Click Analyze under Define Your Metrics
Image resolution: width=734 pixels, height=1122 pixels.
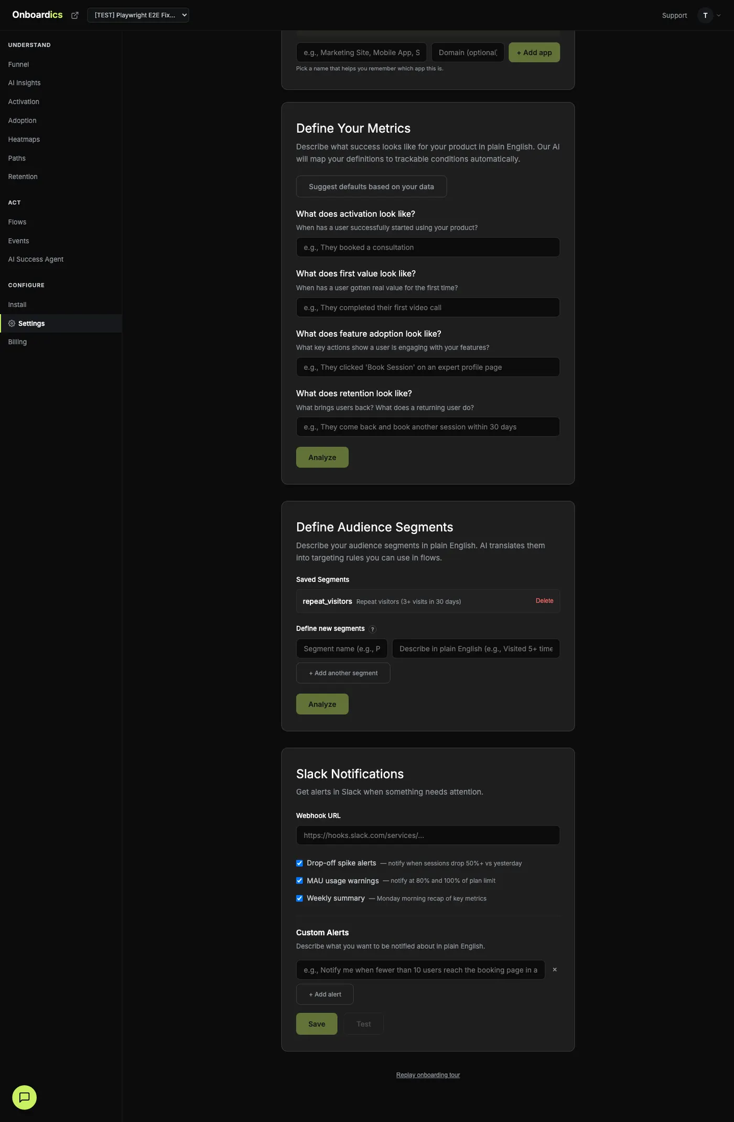point(322,457)
